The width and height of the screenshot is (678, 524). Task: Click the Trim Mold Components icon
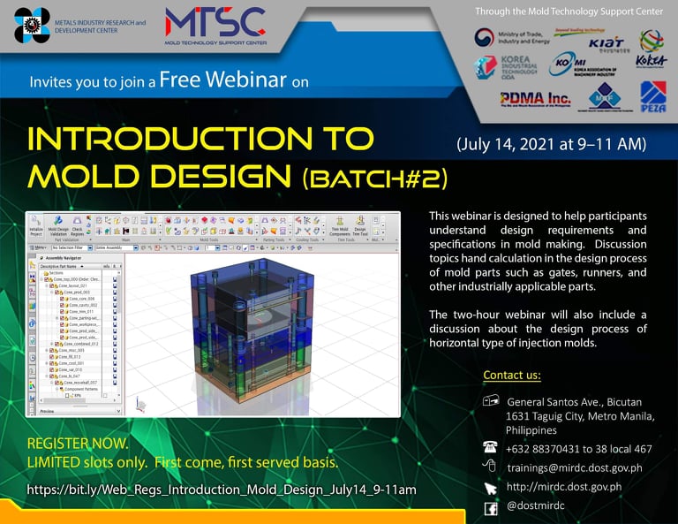pyautogui.click(x=340, y=225)
